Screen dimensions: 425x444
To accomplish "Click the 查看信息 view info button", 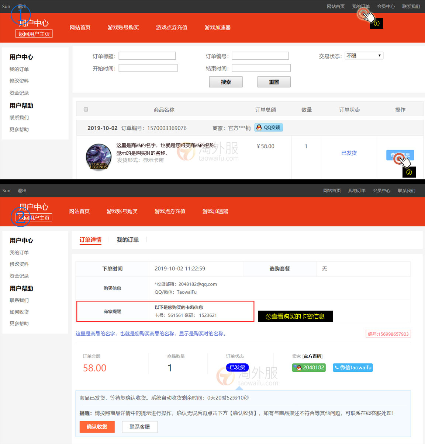I will pos(400,155).
